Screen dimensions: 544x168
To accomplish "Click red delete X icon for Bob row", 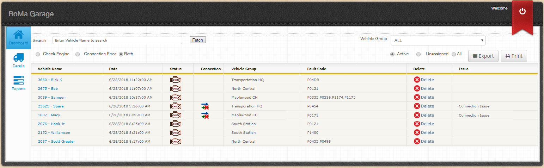I will click(417, 88).
